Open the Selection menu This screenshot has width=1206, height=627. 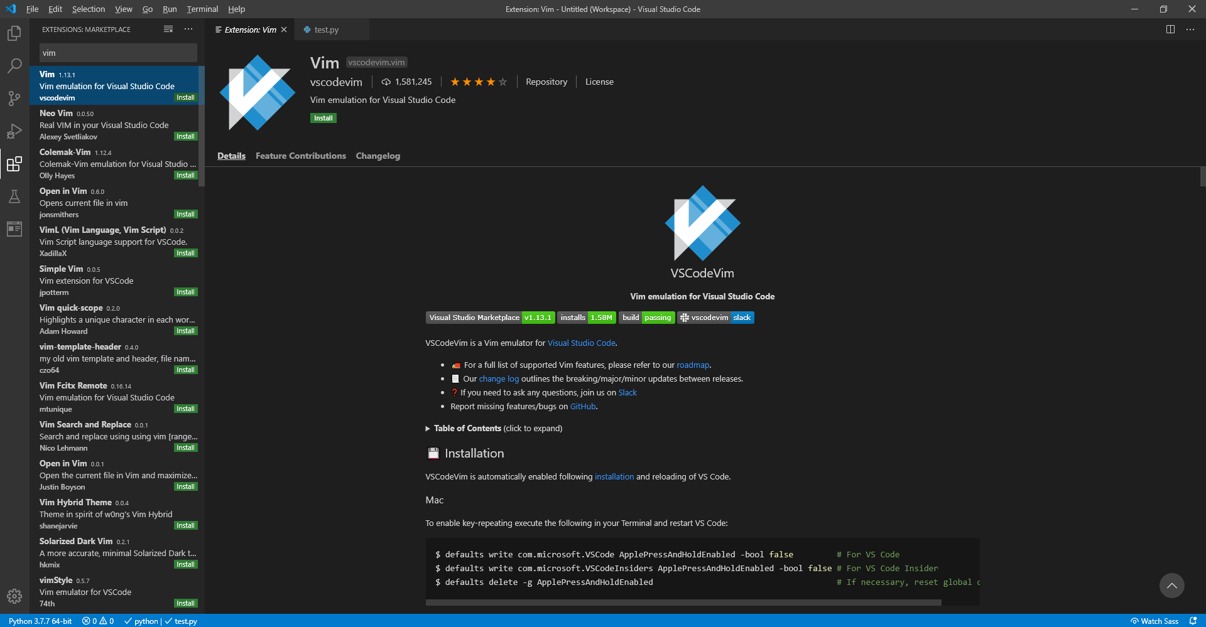89,9
